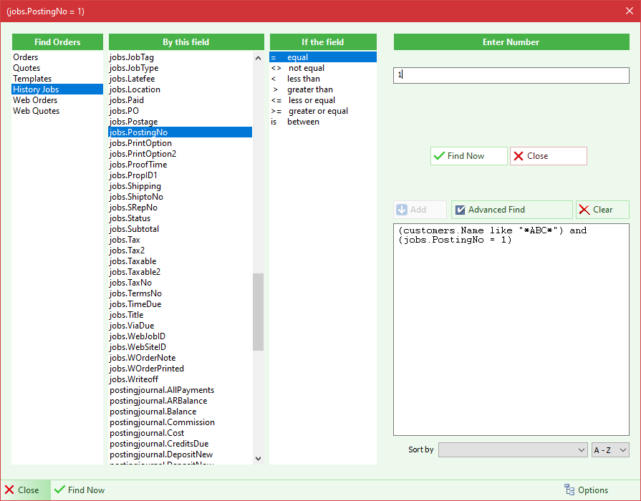Select jobs.Paid field

[x=180, y=100]
